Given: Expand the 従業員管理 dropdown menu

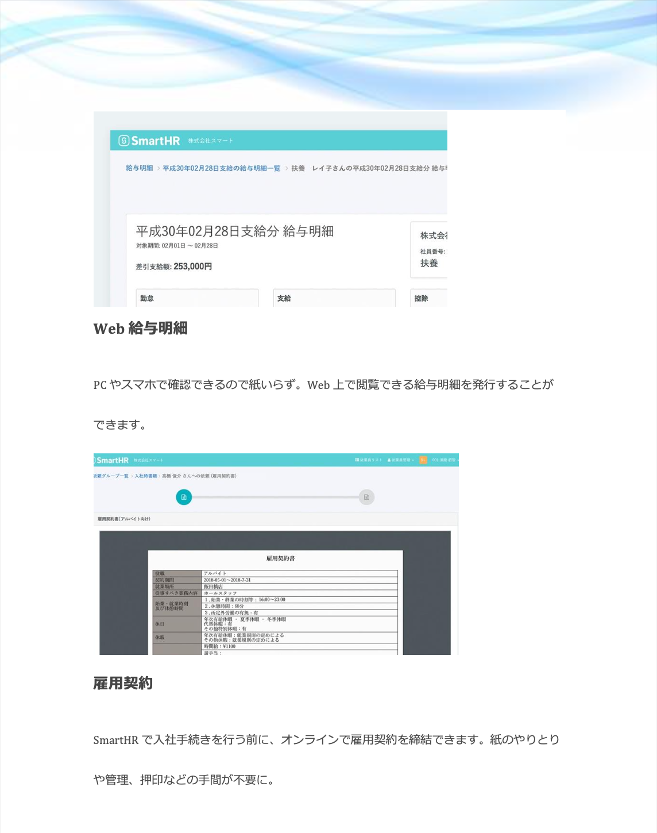Looking at the screenshot, I should [401, 460].
